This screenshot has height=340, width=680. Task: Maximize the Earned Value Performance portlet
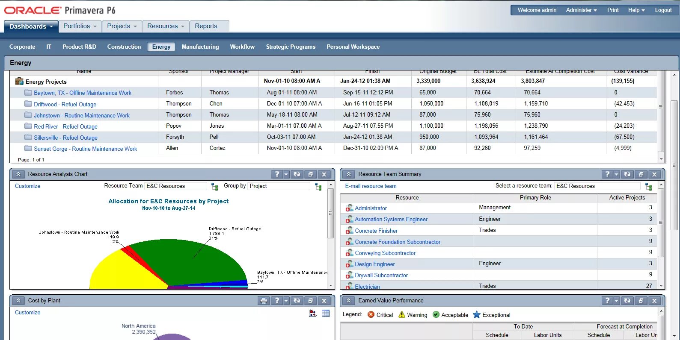[x=641, y=301]
